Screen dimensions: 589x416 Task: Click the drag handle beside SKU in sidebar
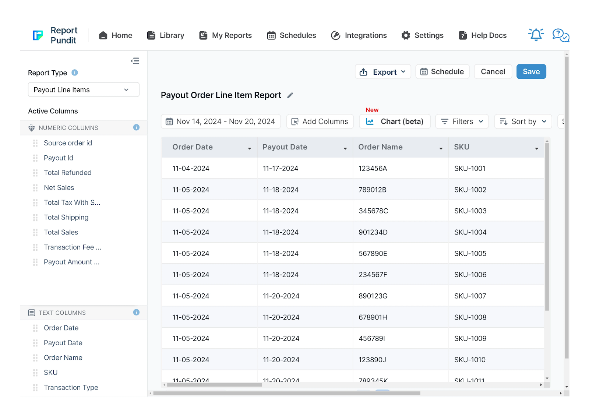click(35, 373)
